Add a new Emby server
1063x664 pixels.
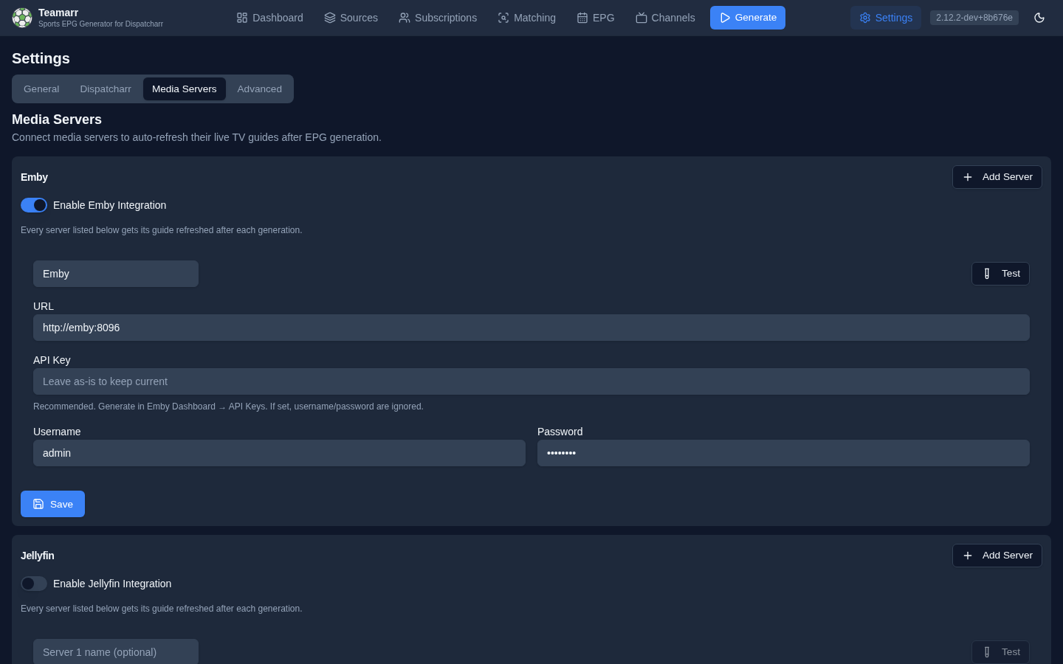click(997, 177)
